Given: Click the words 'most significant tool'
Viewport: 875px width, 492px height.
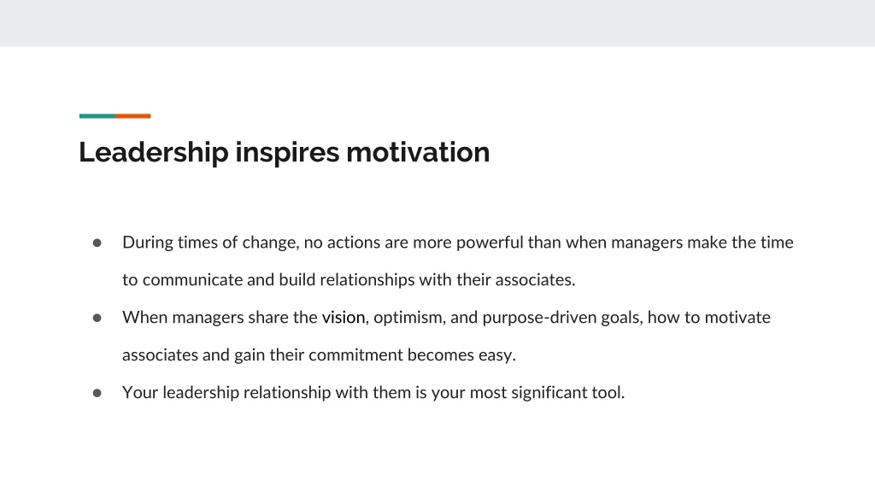Looking at the screenshot, I should click(x=547, y=393).
